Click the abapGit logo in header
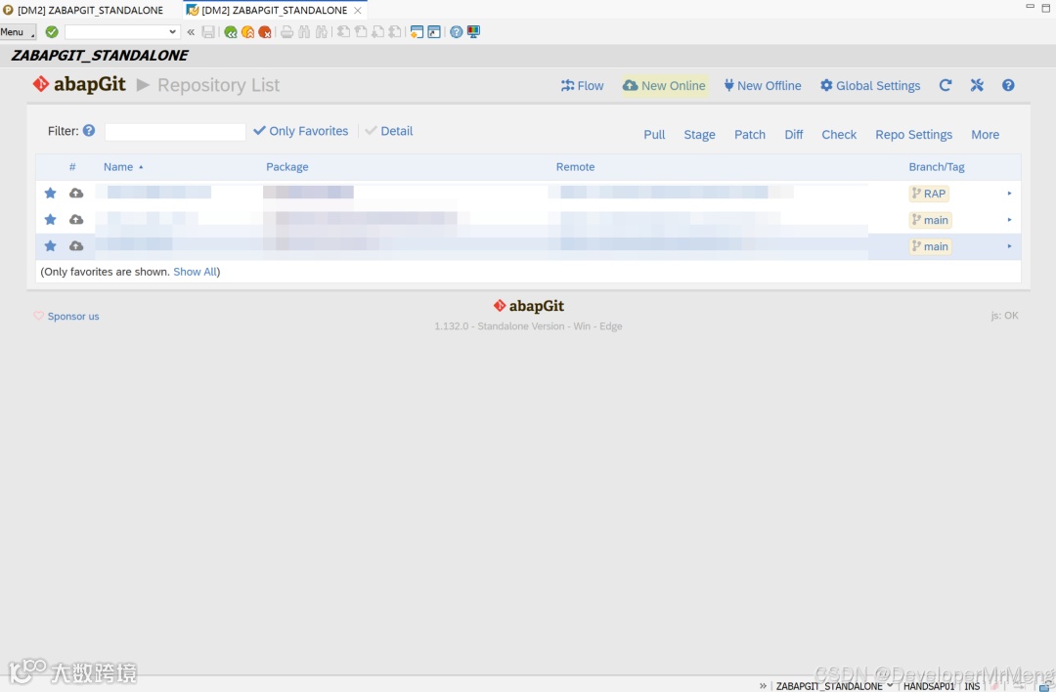Image resolution: width=1056 pixels, height=692 pixels. (x=79, y=84)
